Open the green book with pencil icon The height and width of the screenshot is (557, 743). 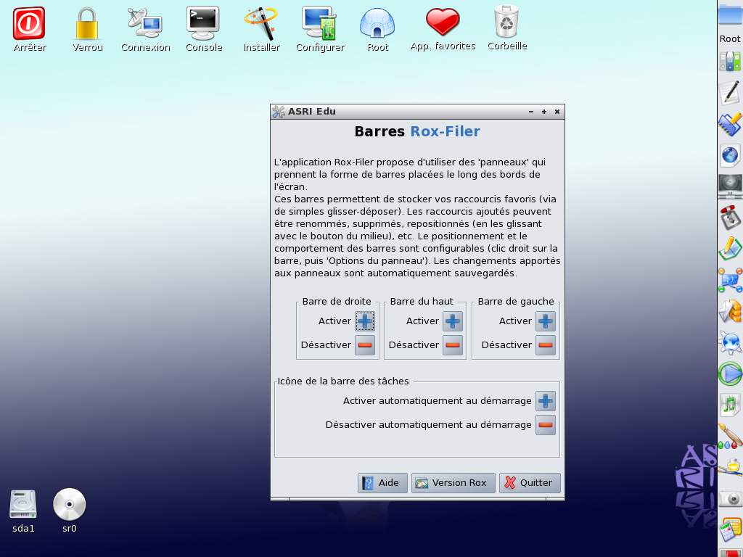(730, 249)
